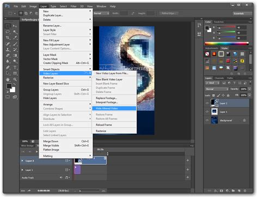Toggle lock transparent pixels
The width and height of the screenshot is (258, 198).
point(213,95)
